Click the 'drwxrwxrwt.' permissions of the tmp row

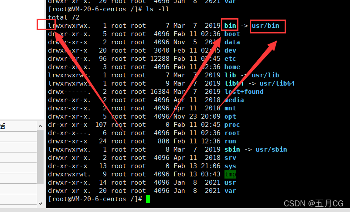pos(69,174)
